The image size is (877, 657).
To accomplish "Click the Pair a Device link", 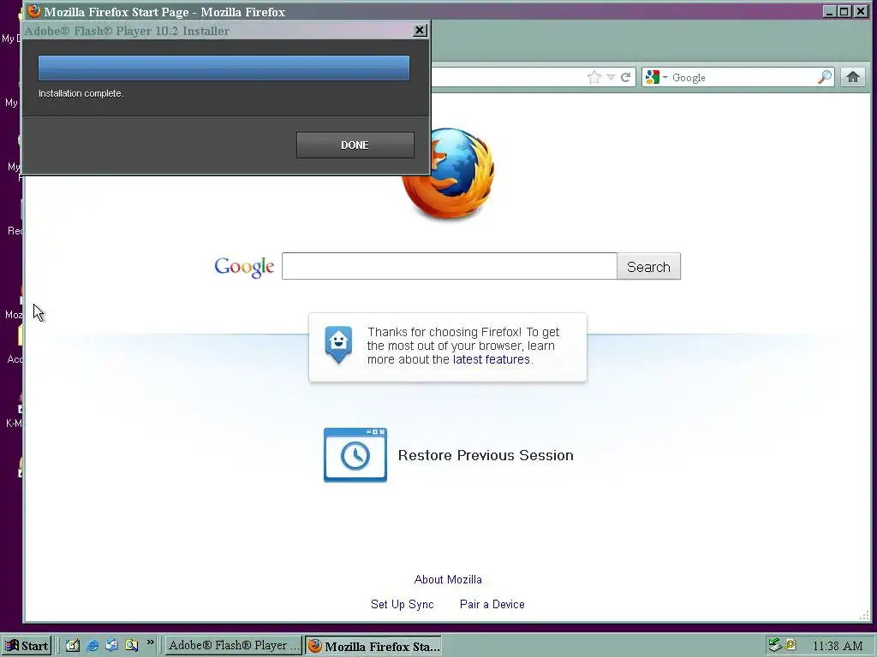I will [492, 604].
